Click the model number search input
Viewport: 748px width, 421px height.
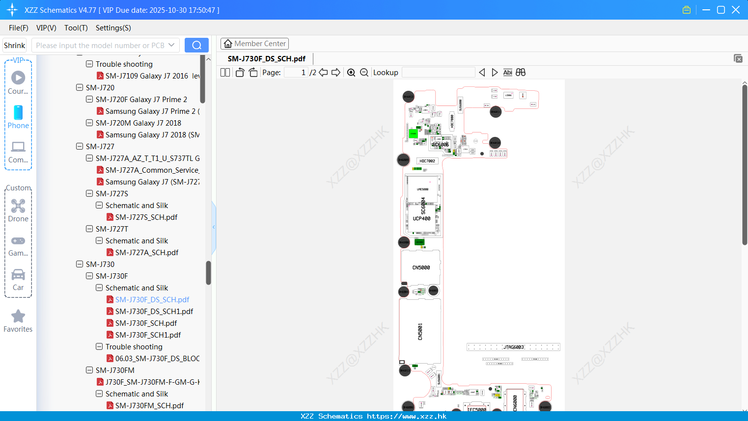pyautogui.click(x=100, y=45)
